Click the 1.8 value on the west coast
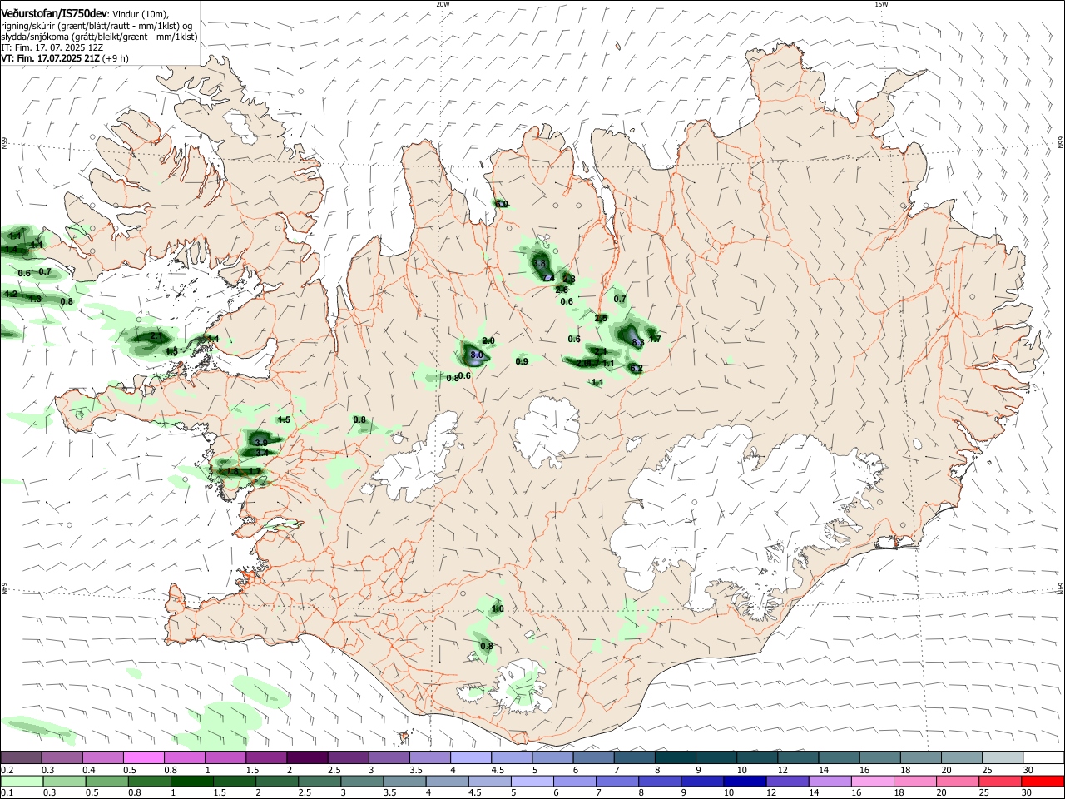 (x=233, y=472)
